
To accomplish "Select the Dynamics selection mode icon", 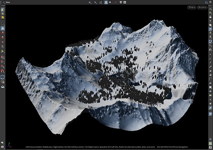I will point(3,17).
